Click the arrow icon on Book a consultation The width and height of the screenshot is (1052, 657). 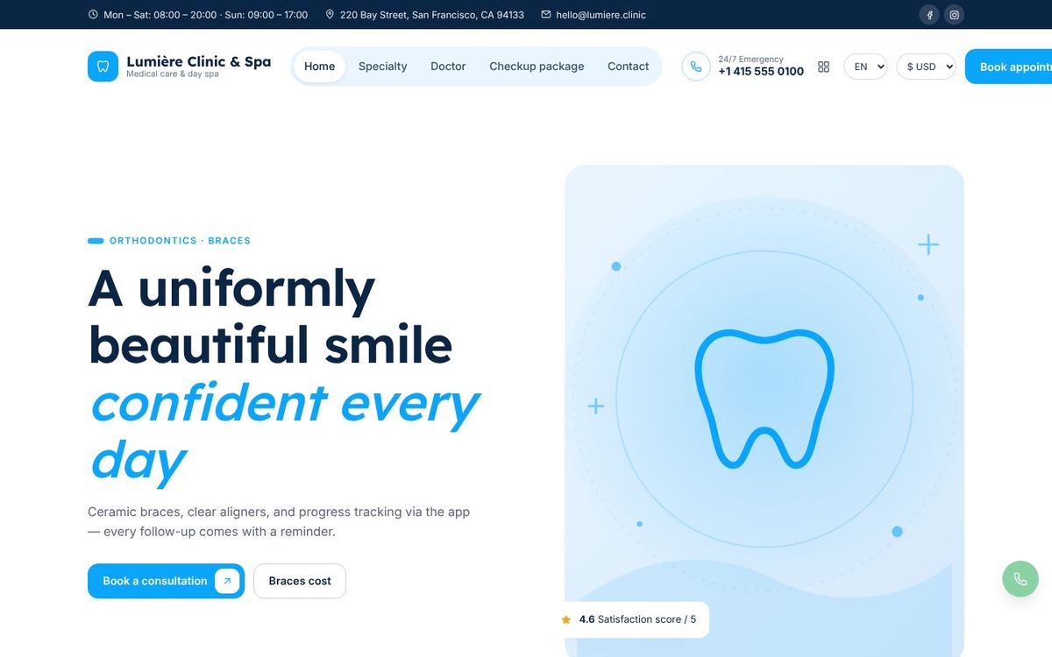[227, 581]
